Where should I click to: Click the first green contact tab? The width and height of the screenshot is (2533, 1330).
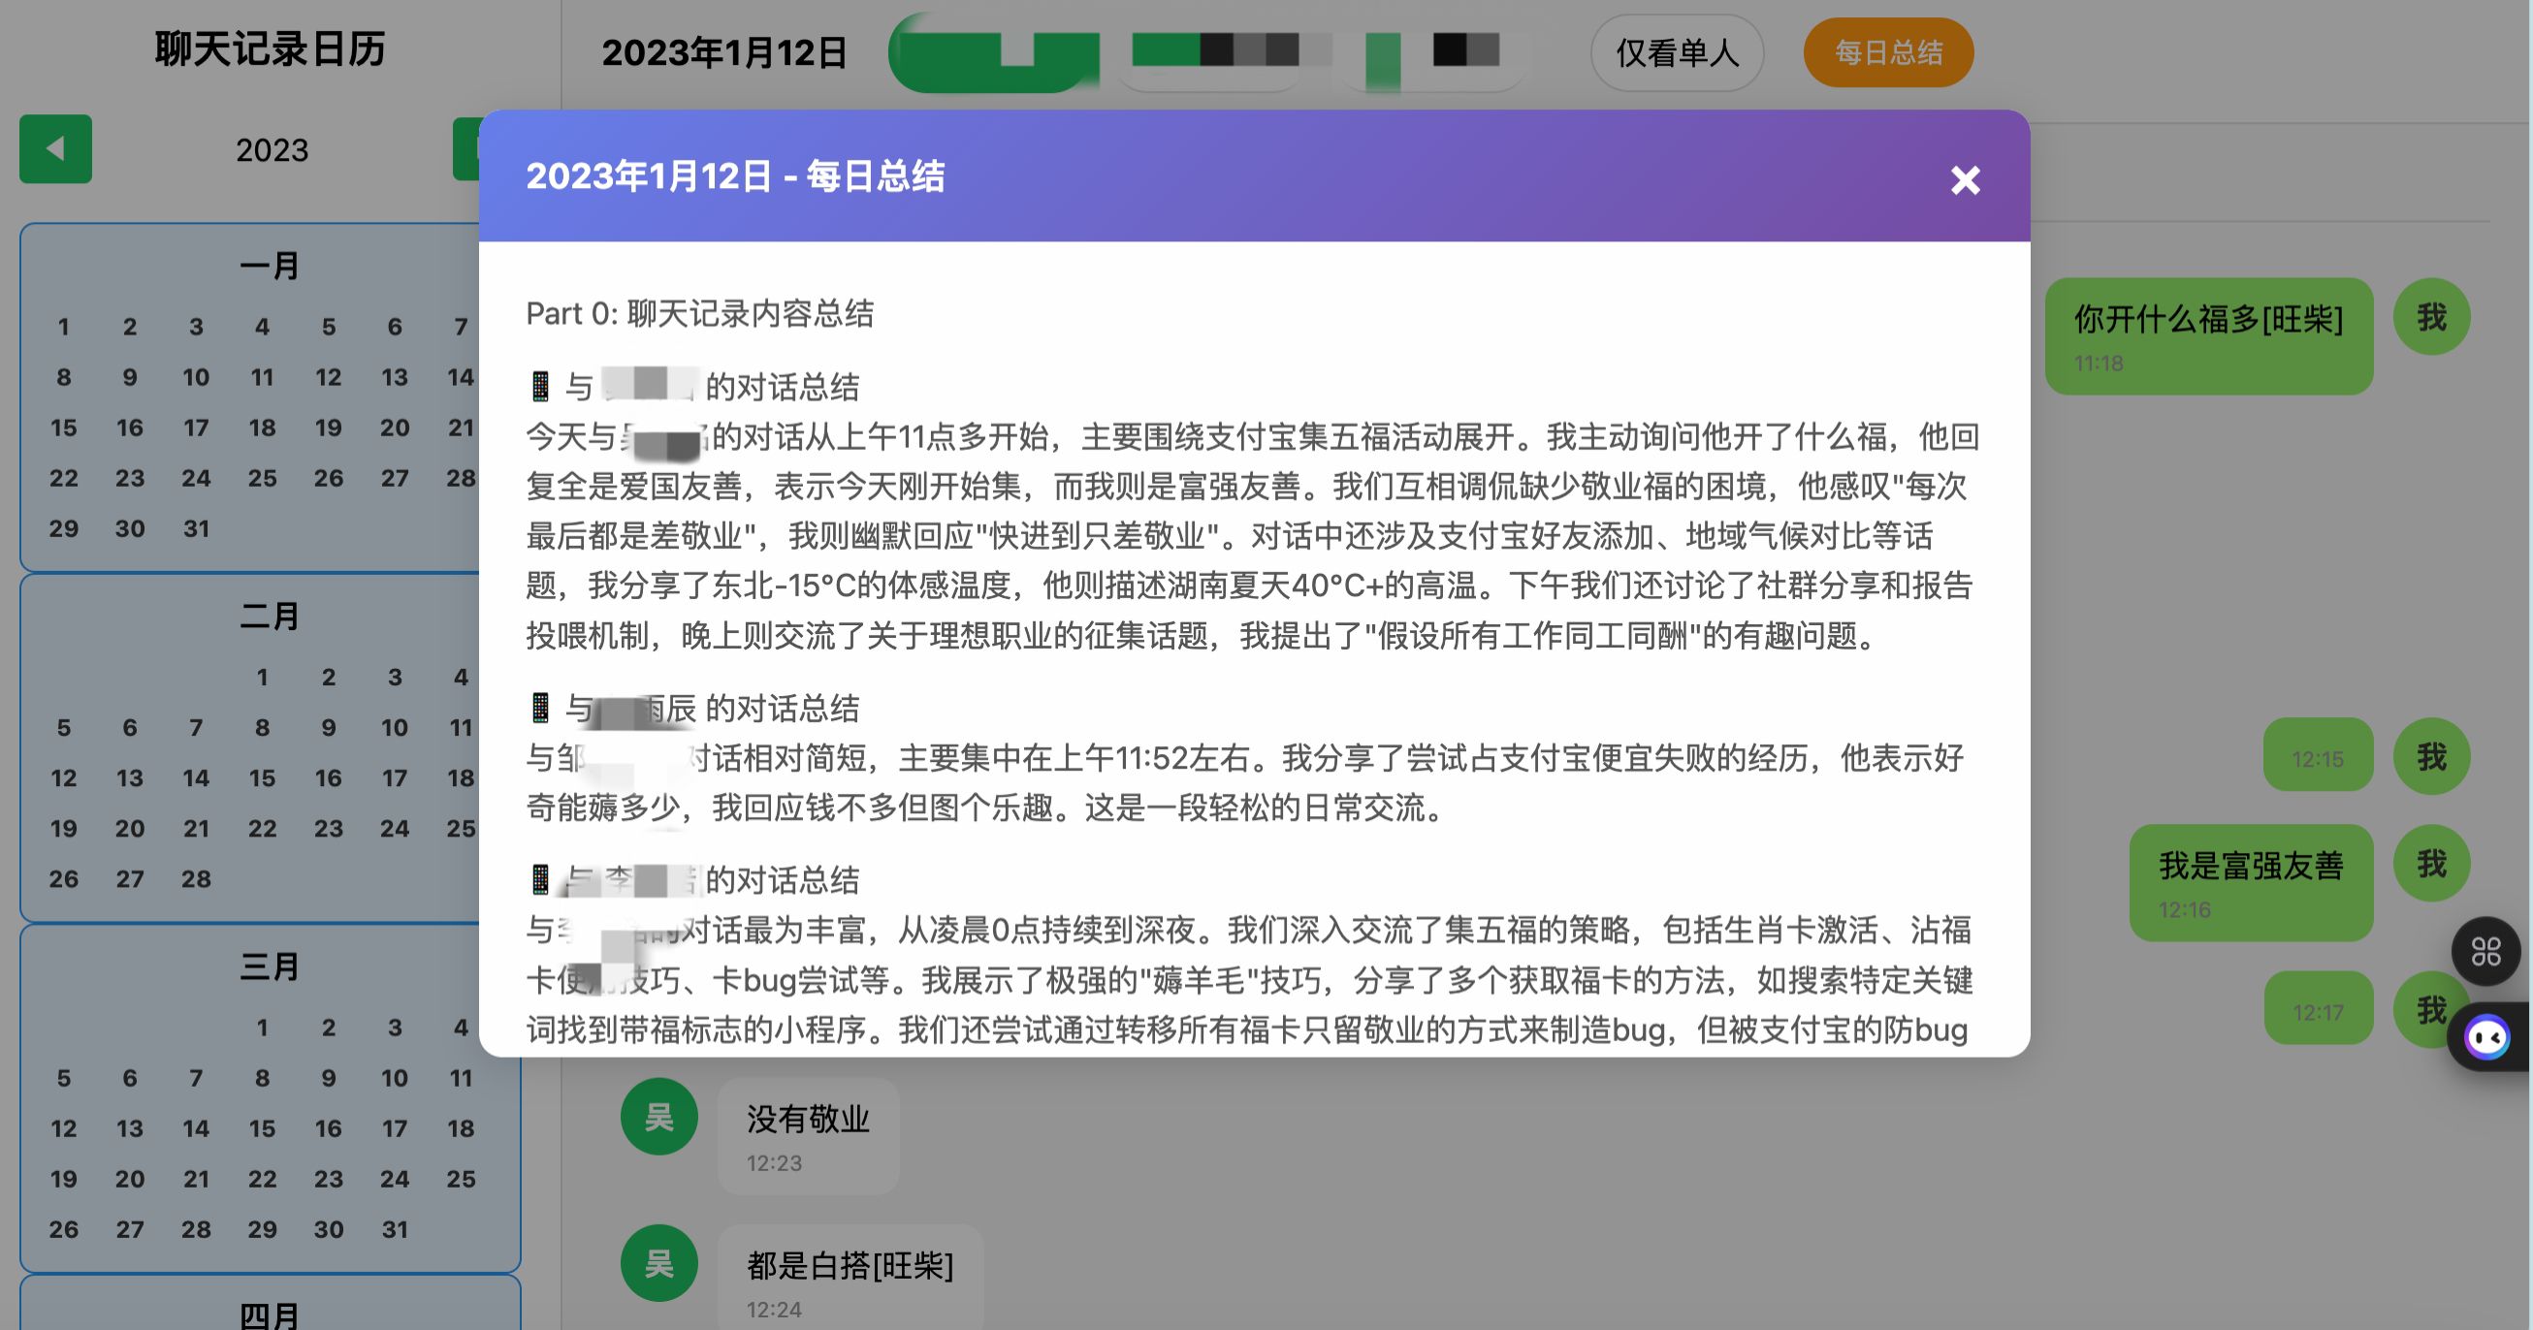(x=993, y=53)
